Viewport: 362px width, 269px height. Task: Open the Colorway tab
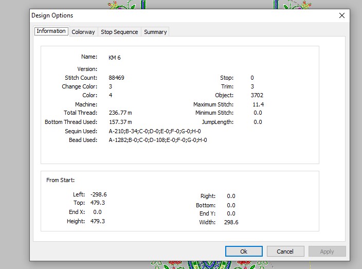point(83,32)
